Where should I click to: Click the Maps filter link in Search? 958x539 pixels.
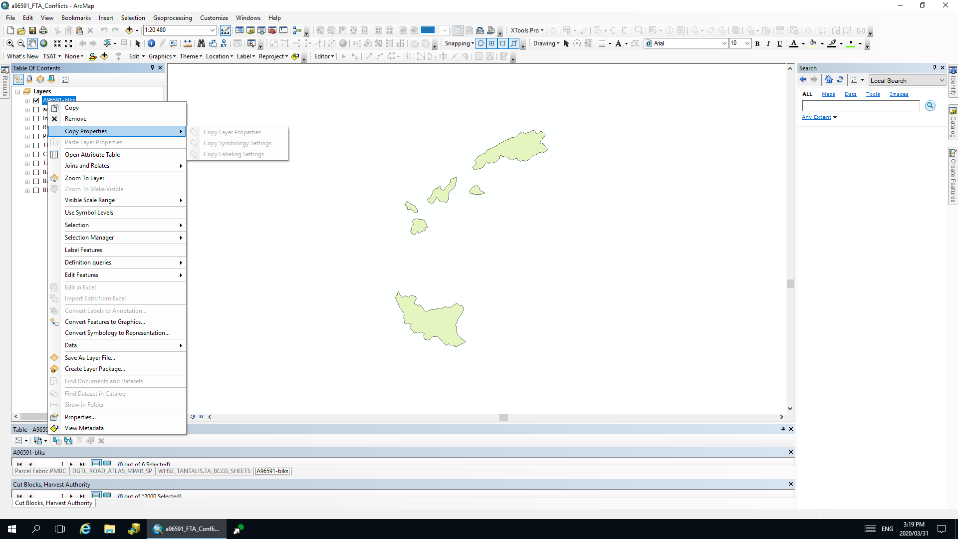828,94
